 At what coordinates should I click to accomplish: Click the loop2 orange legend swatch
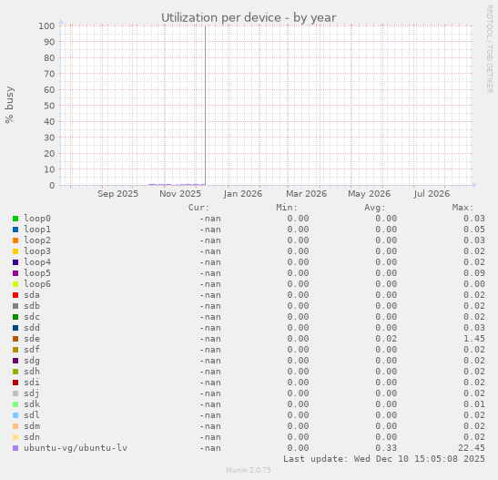click(15, 240)
